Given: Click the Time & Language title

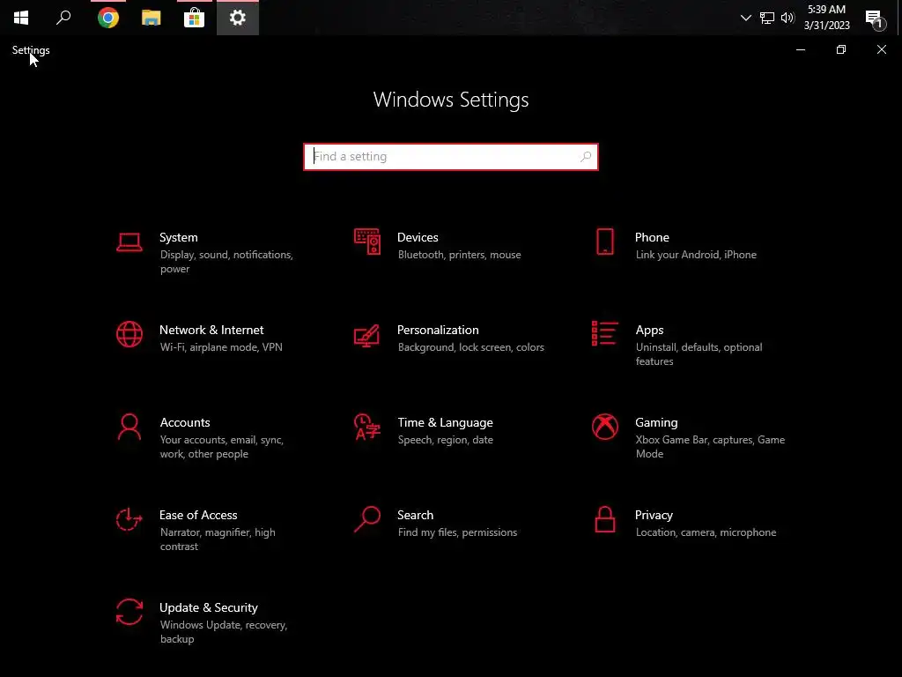Looking at the screenshot, I should tap(445, 422).
